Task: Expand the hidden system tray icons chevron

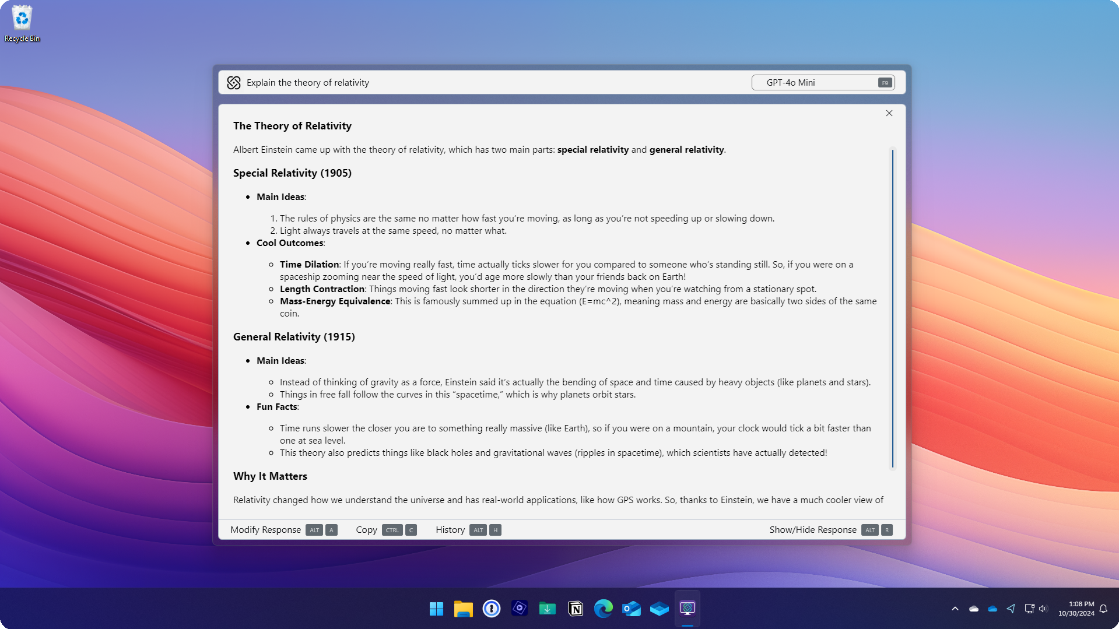Action: pyautogui.click(x=955, y=609)
